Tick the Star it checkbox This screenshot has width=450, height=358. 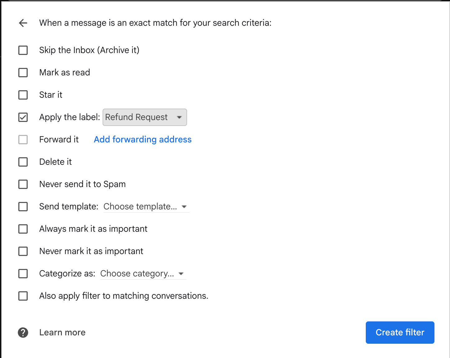click(23, 95)
